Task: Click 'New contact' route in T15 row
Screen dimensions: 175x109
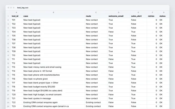Action: click(x=92, y=75)
